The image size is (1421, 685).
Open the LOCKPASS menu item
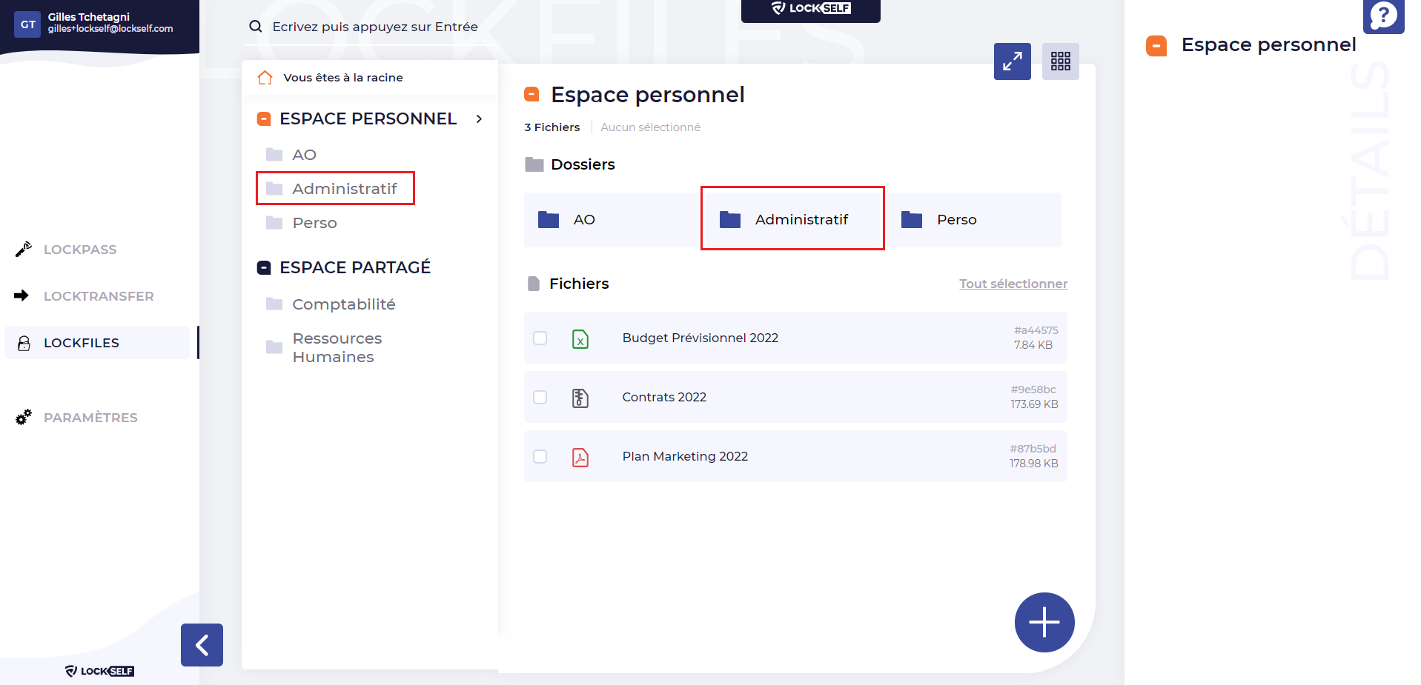click(x=80, y=250)
